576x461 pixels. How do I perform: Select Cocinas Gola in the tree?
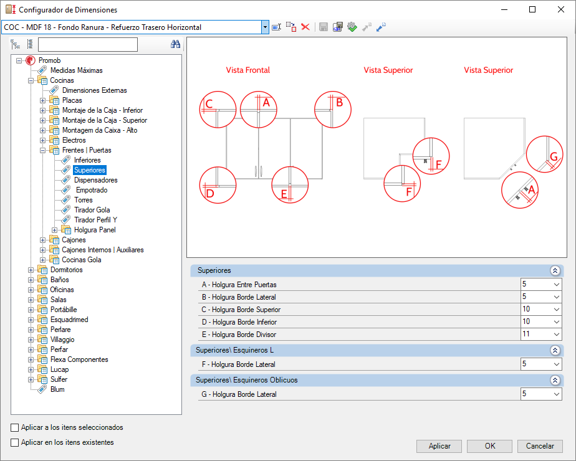(82, 260)
